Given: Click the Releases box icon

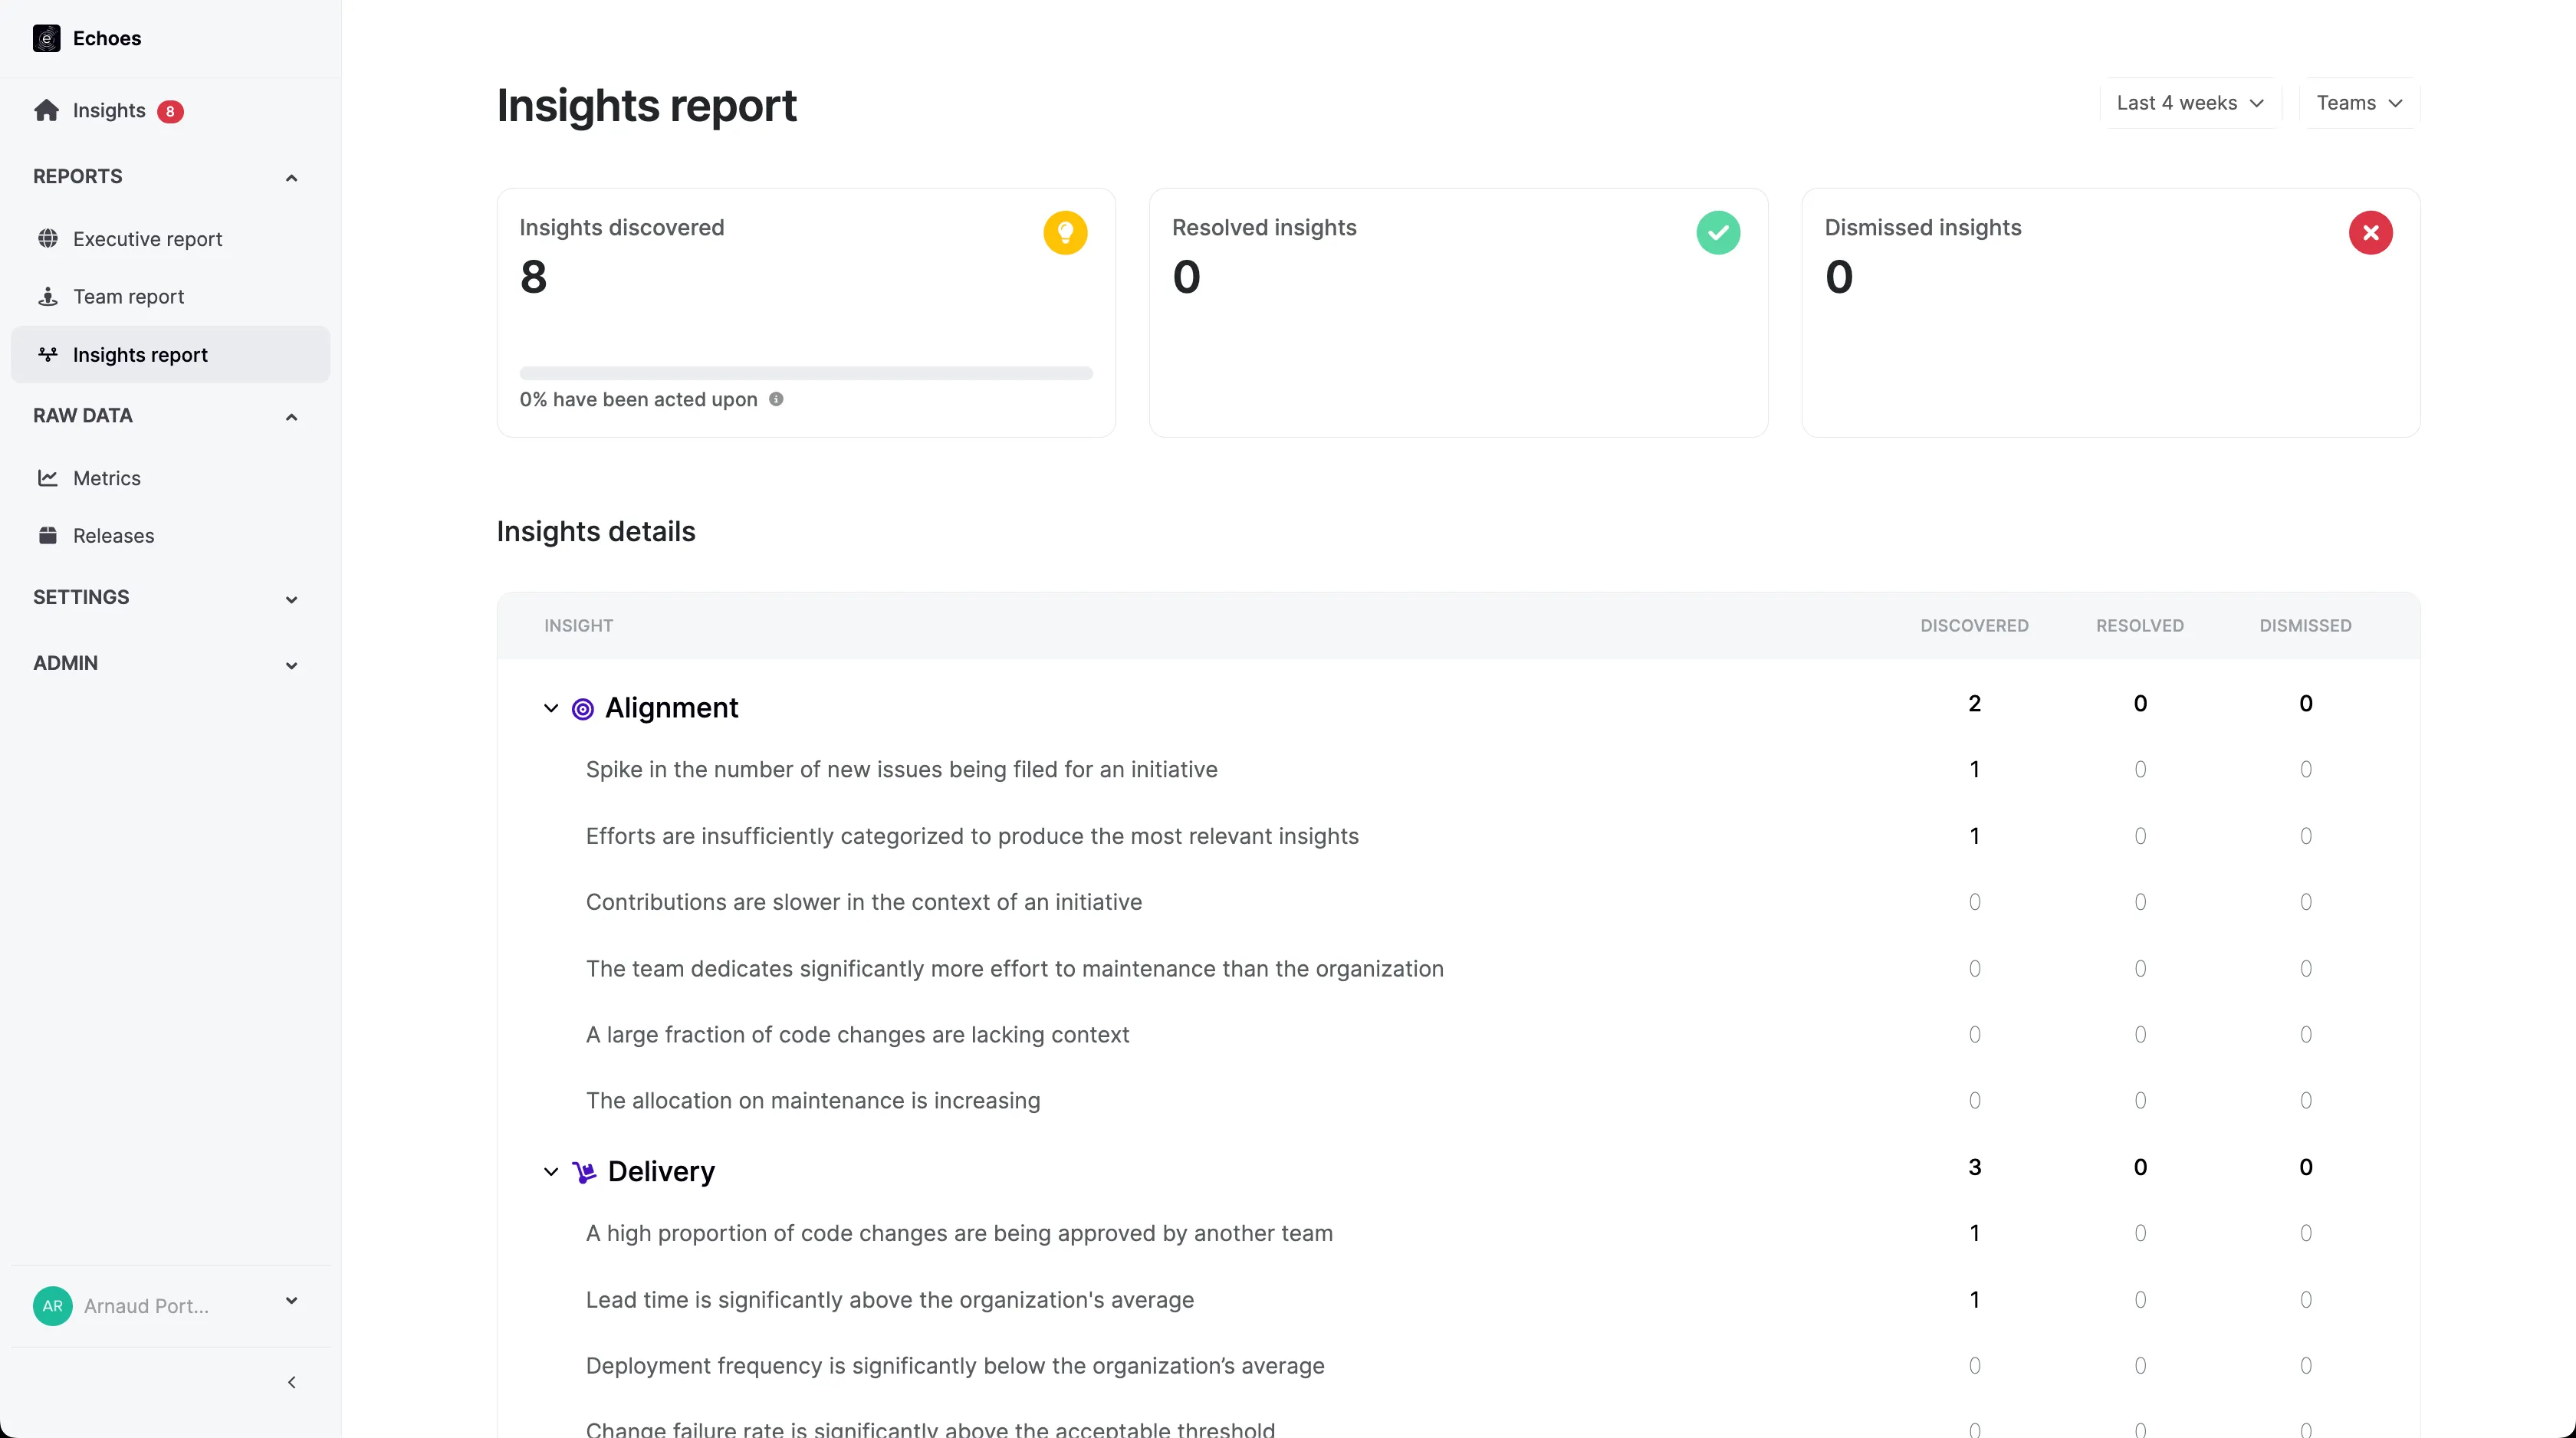Looking at the screenshot, I should pyautogui.click(x=47, y=535).
